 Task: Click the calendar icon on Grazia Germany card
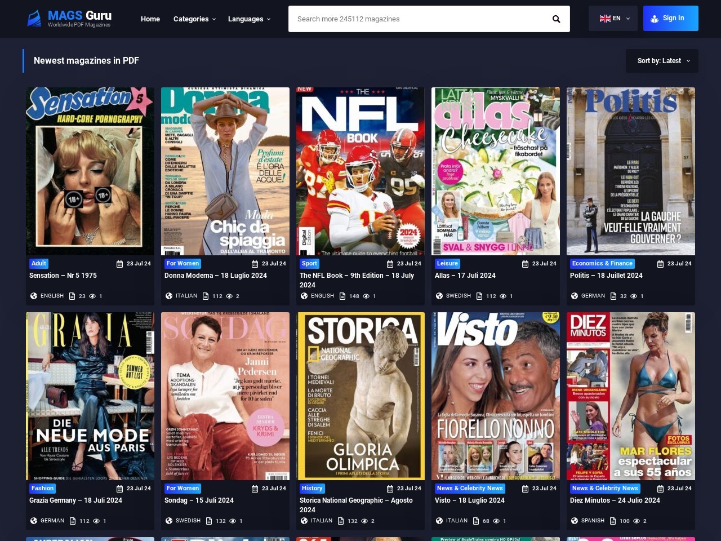(x=119, y=489)
